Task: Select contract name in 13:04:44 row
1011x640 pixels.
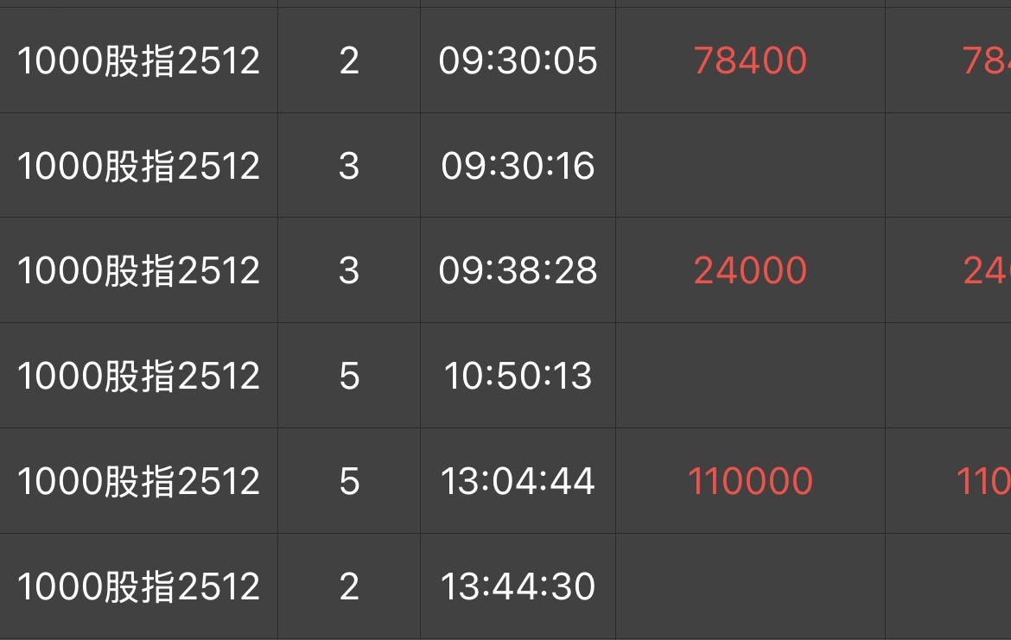Action: coord(138,481)
